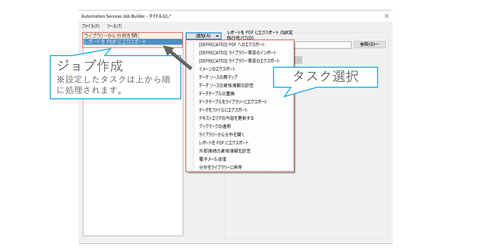Select テキストエリアの内容を更新する menu item
This screenshot has width=496, height=250.
226,118
